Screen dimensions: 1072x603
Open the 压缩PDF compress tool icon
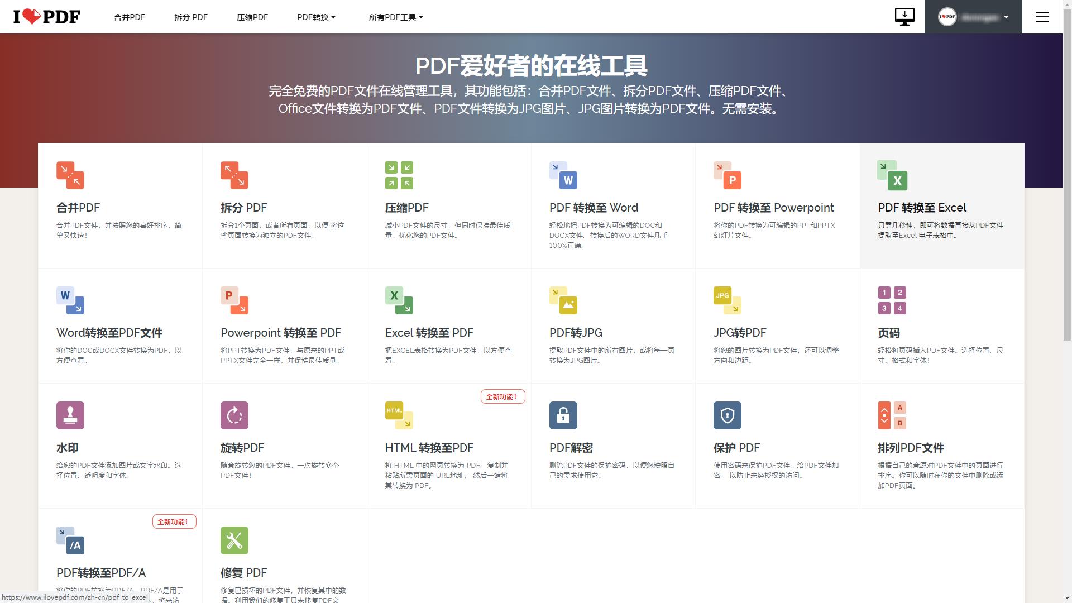(x=398, y=175)
